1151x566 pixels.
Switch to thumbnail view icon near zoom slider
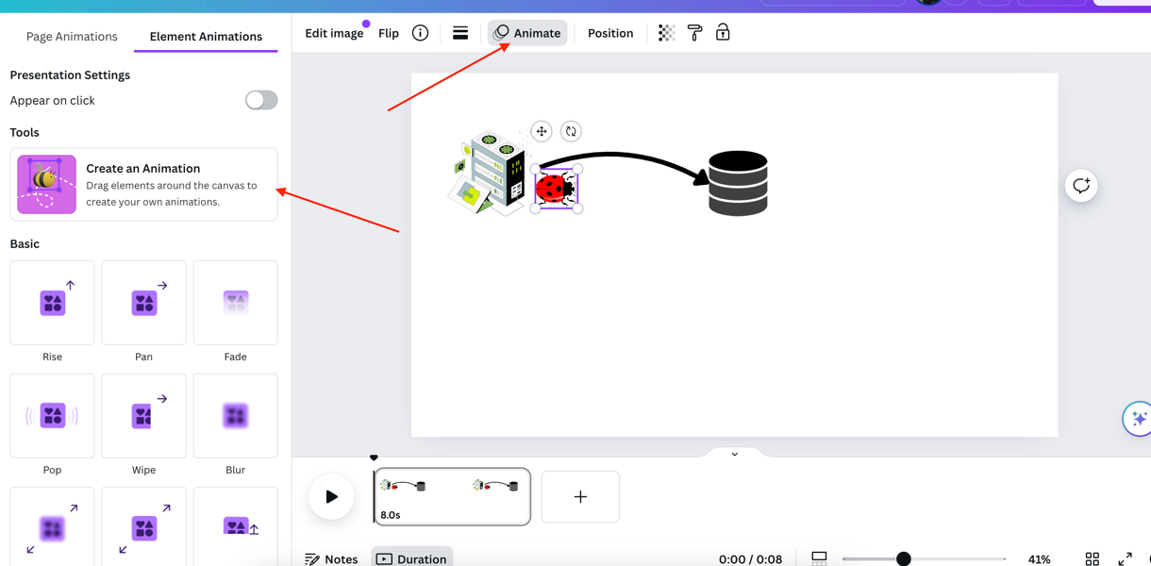coord(819,558)
